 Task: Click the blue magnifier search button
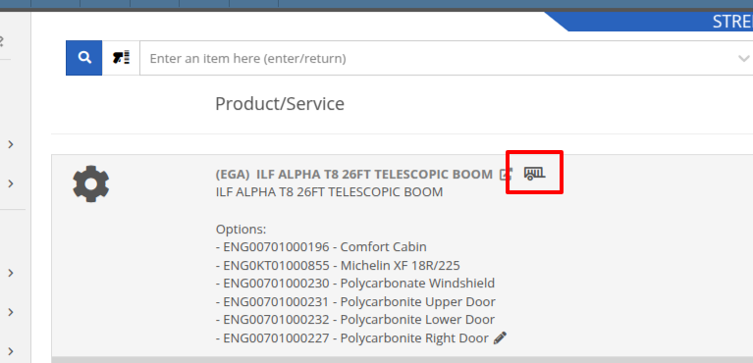coord(84,58)
